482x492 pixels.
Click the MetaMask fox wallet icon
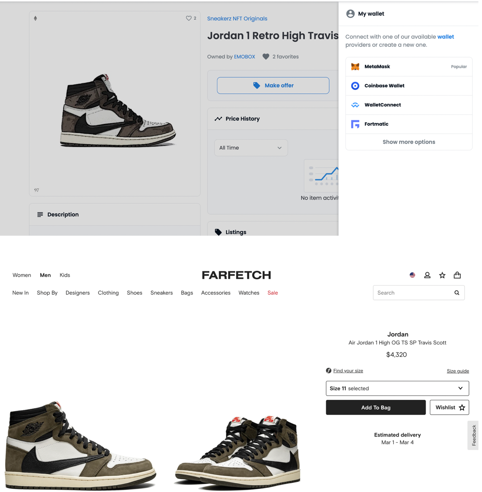tap(355, 67)
